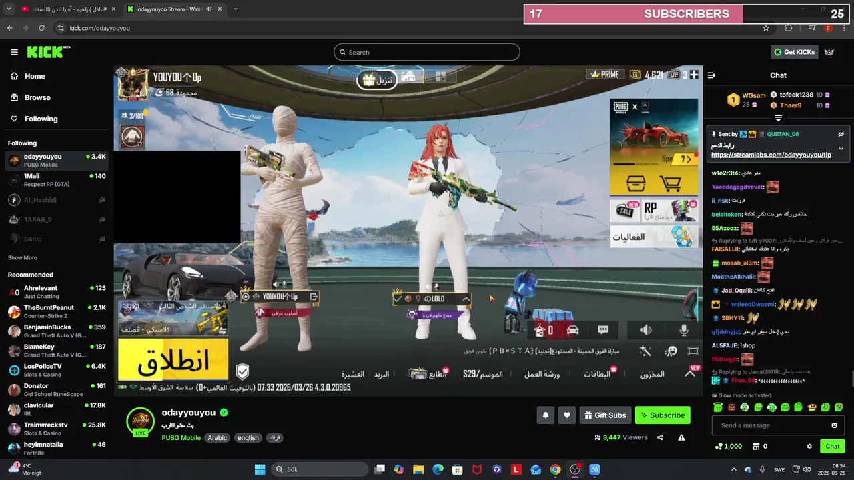Click the Home icon in the sidebar
854x480 pixels.
(x=14, y=76)
